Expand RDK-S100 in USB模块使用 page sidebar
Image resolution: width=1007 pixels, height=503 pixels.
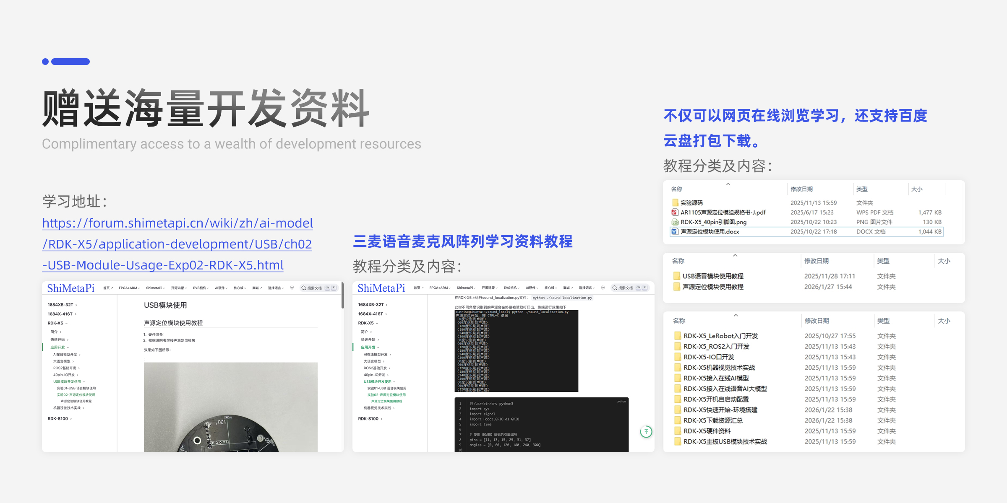(x=60, y=419)
